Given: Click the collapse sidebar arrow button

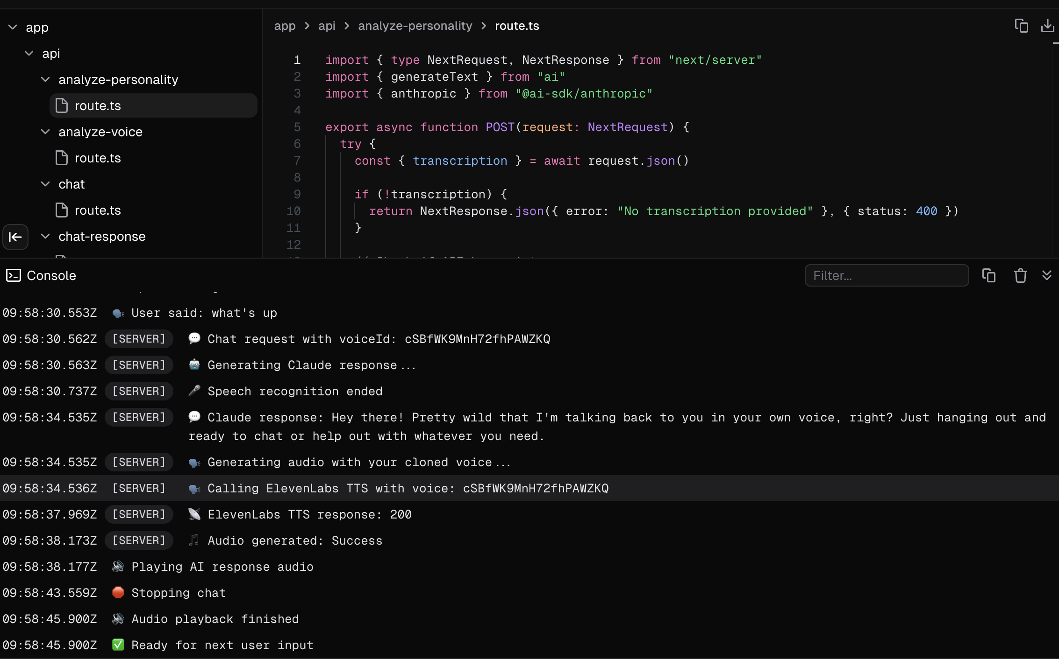Looking at the screenshot, I should [x=15, y=237].
